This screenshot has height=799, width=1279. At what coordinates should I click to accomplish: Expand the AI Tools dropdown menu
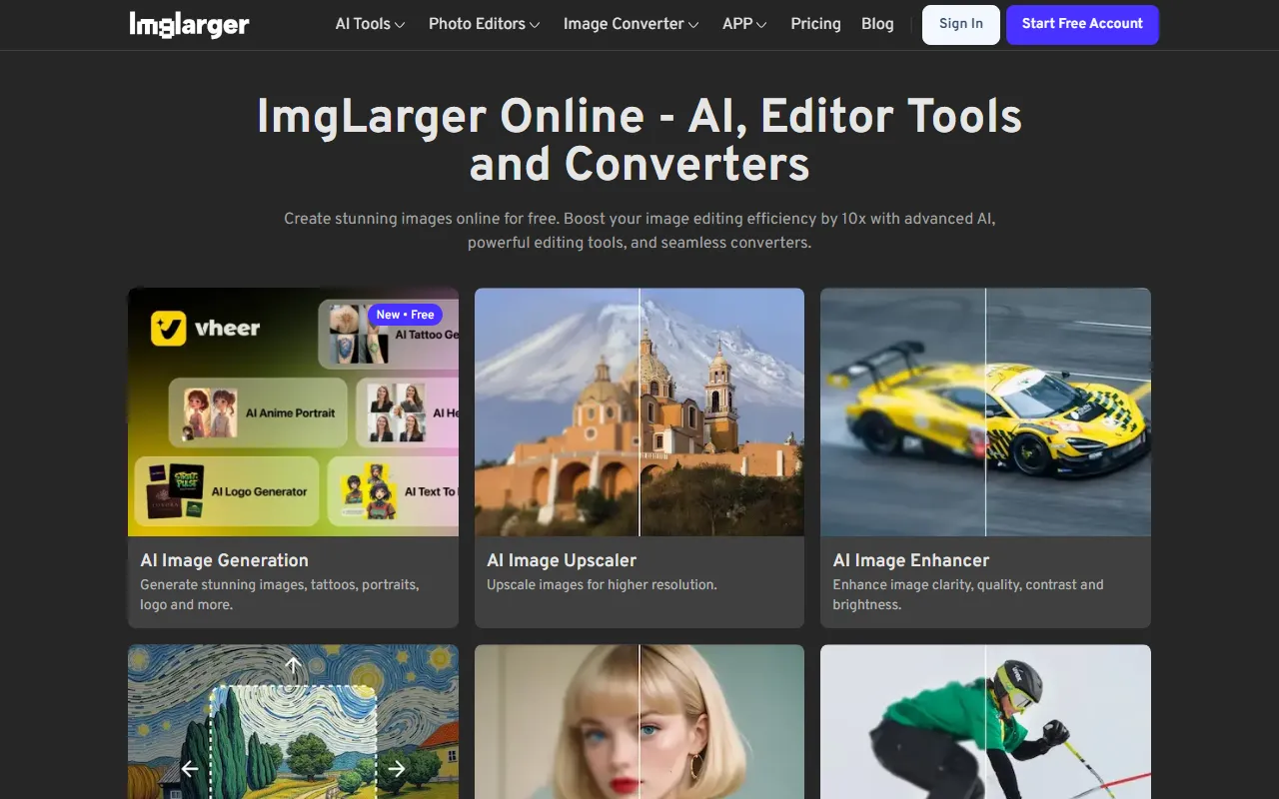(370, 24)
